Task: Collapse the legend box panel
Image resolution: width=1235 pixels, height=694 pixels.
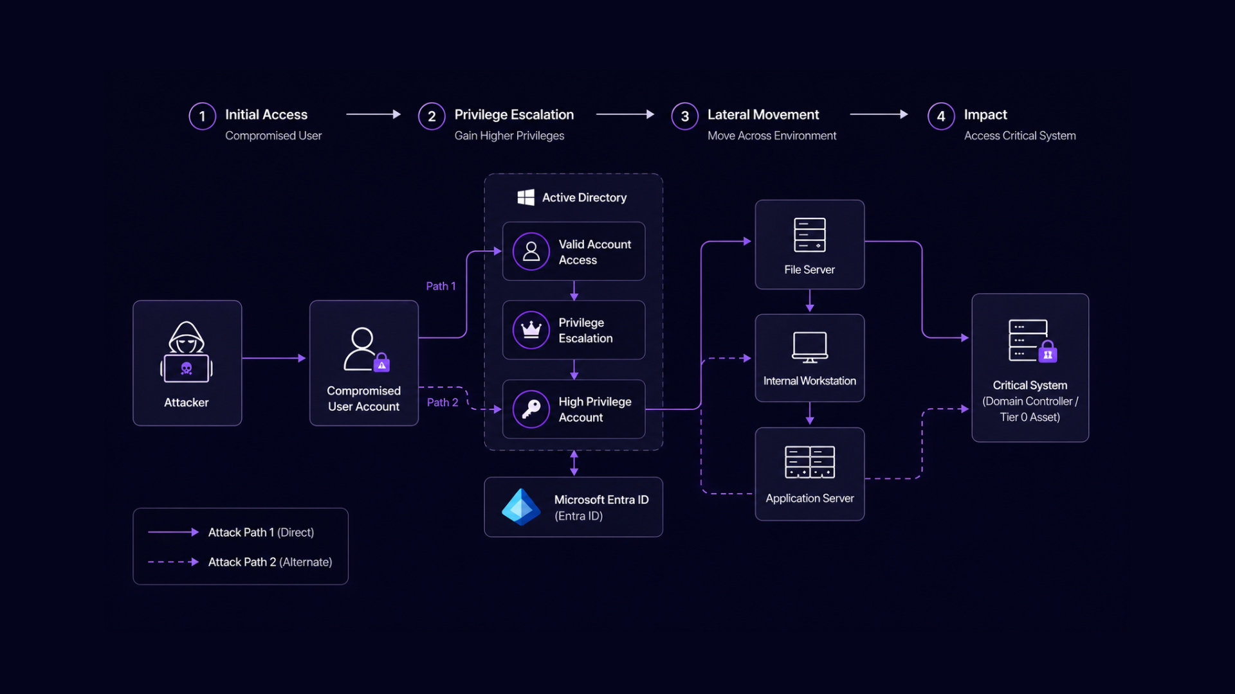Action: pyautogui.click(x=240, y=546)
